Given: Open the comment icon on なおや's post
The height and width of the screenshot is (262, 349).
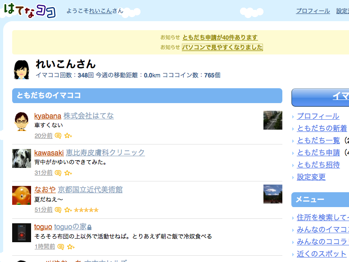Looking at the screenshot, I should (x=58, y=210).
